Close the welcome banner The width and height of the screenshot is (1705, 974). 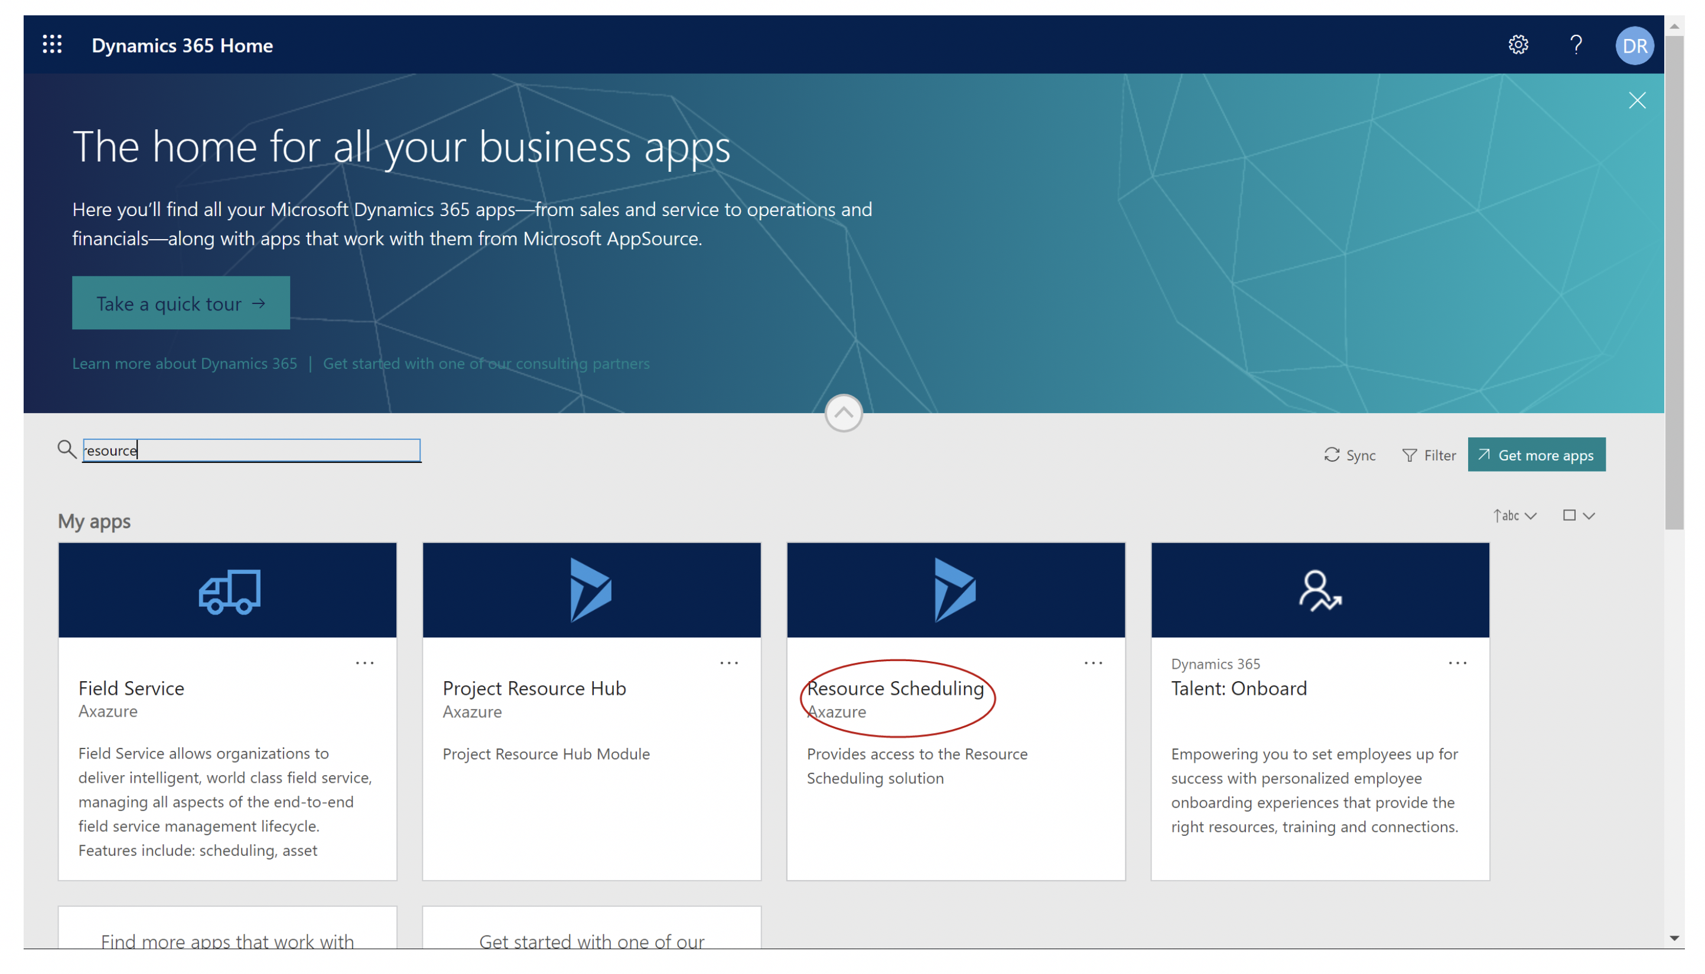(x=1636, y=100)
